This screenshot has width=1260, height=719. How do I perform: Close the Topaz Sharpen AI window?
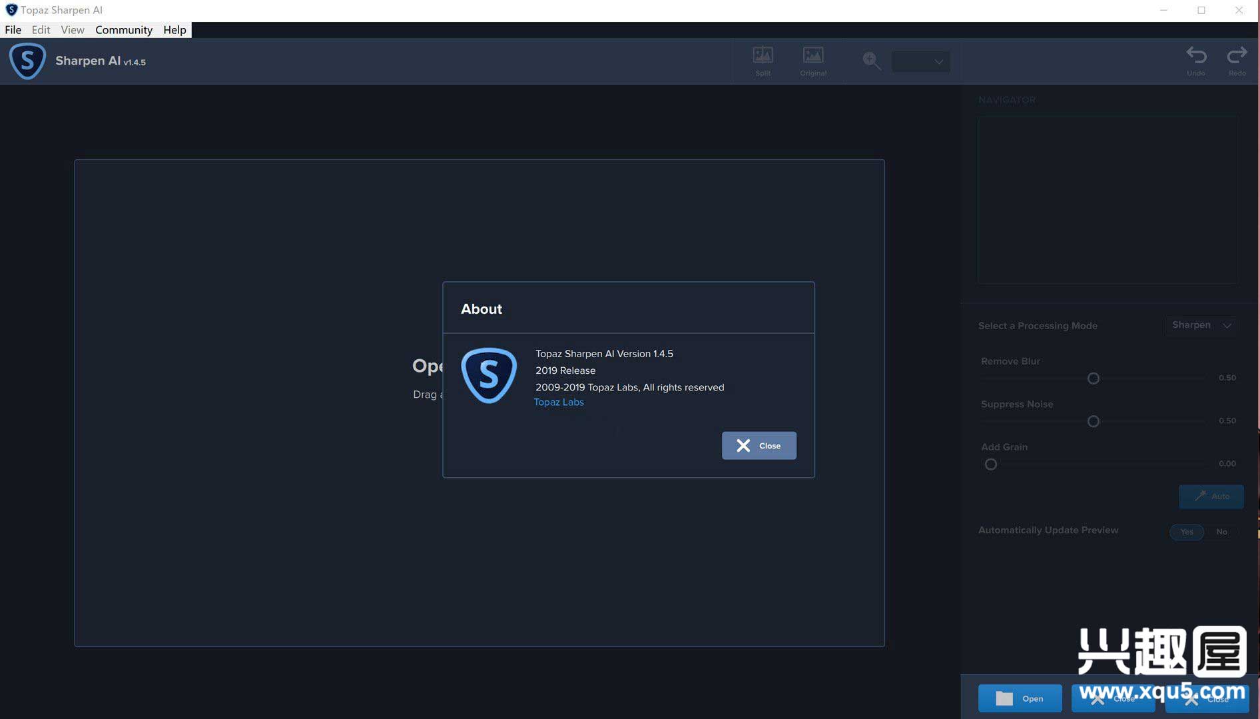[1239, 10]
